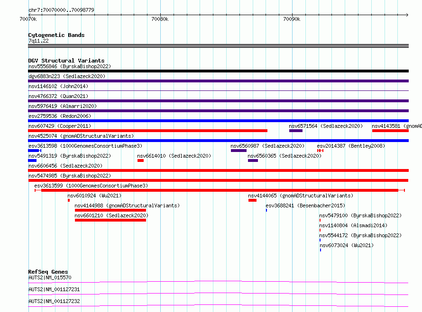Click the RefSeq Genes track title

(48, 272)
